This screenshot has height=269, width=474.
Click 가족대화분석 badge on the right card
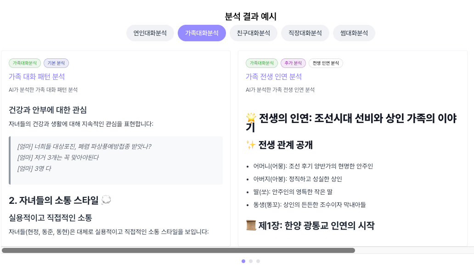[262, 63]
